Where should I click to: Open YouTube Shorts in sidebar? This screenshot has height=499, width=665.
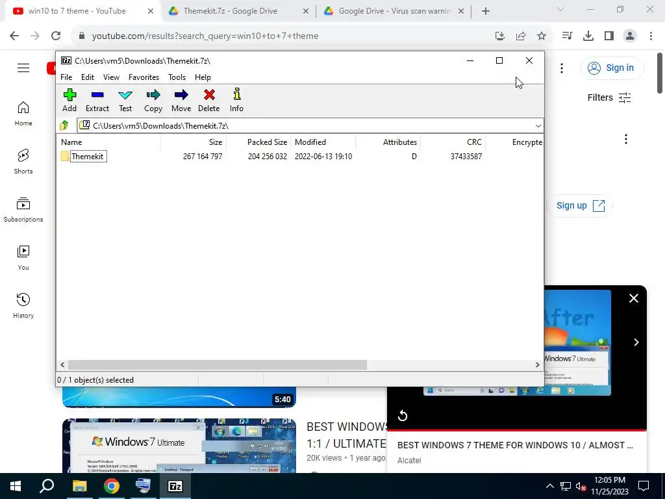coord(23,162)
